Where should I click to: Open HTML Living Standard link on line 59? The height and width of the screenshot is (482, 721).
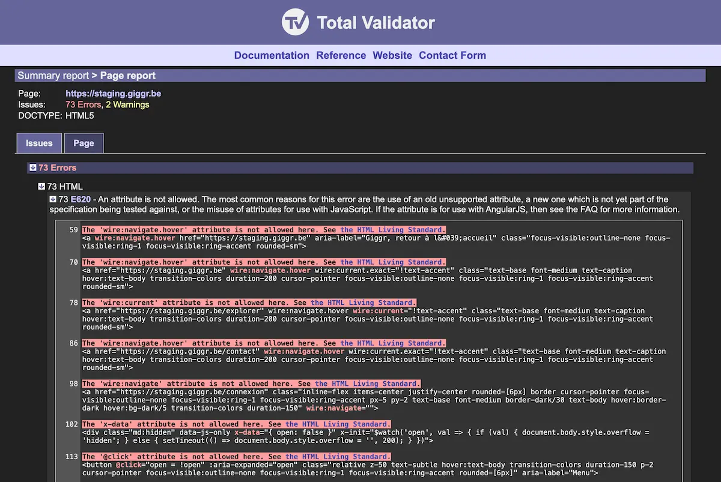pos(393,230)
